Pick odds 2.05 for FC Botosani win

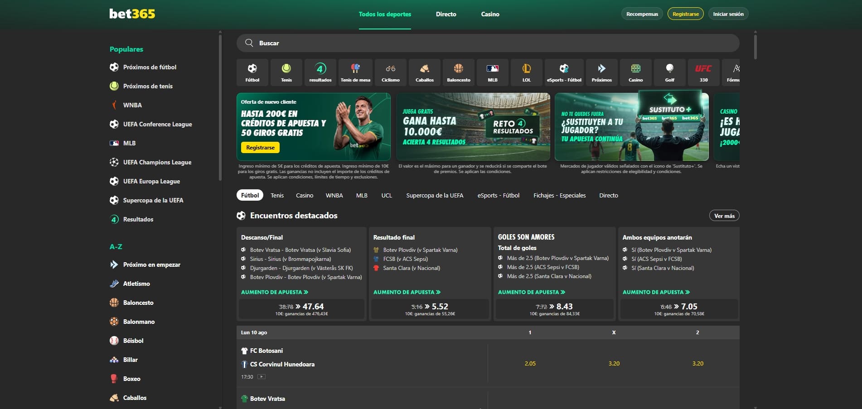(x=530, y=363)
